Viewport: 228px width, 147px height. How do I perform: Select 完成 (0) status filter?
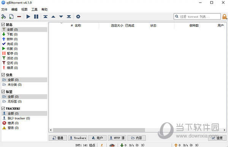pyautogui.click(x=24, y=44)
